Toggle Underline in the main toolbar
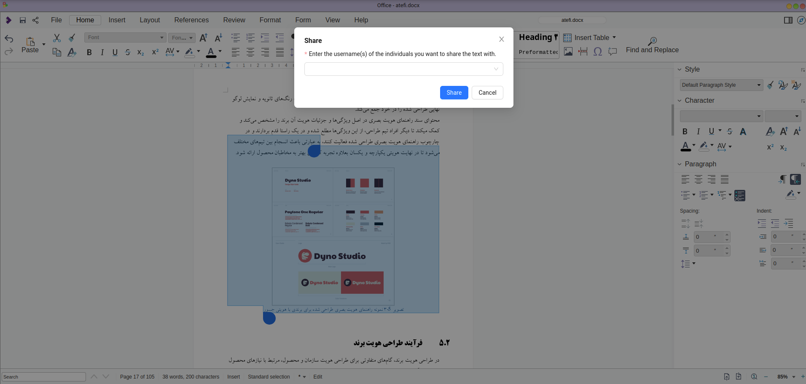 pyautogui.click(x=115, y=52)
